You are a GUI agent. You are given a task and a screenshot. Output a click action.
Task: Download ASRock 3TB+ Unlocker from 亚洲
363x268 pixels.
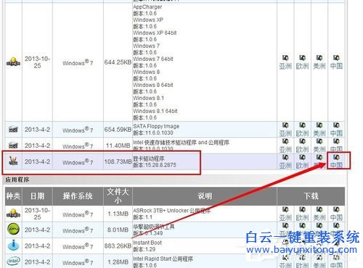(x=285, y=214)
